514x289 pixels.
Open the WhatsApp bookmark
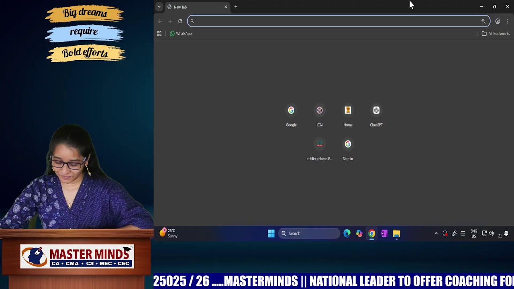[181, 34]
